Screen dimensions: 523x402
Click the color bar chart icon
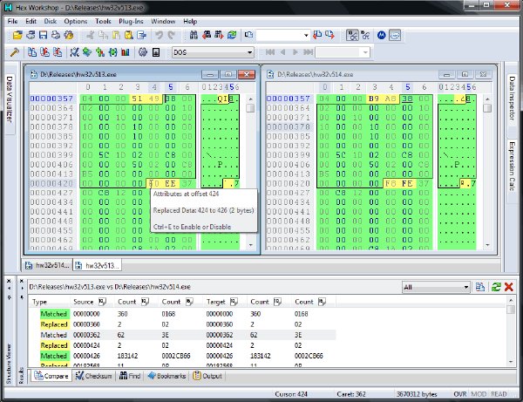tap(126, 52)
